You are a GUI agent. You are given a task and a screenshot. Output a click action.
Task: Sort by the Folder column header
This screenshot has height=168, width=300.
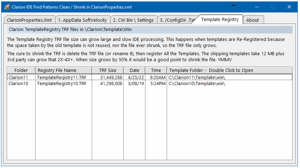tap(21, 70)
